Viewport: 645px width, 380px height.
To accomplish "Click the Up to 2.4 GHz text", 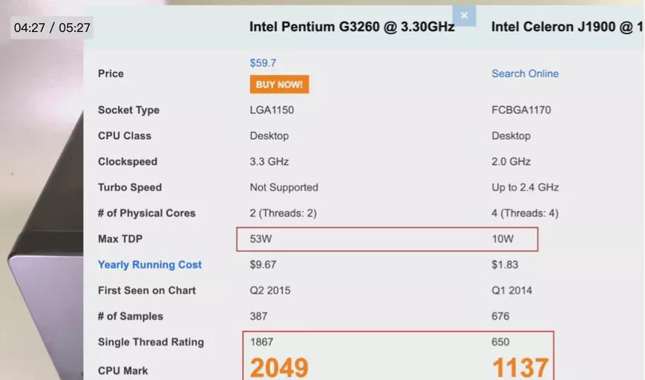I will click(525, 188).
